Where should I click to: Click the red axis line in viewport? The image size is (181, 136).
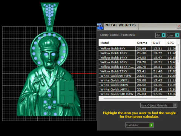[83, 74]
